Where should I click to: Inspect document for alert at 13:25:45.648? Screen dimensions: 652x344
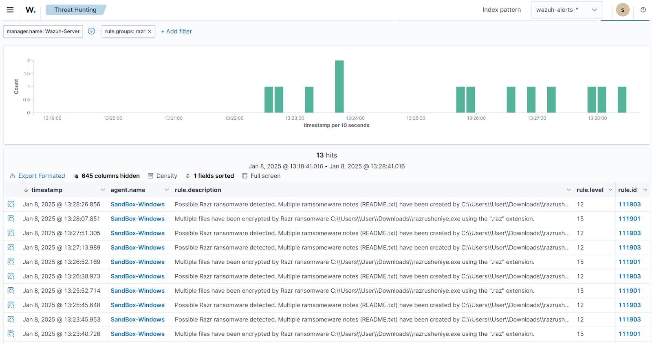click(11, 305)
